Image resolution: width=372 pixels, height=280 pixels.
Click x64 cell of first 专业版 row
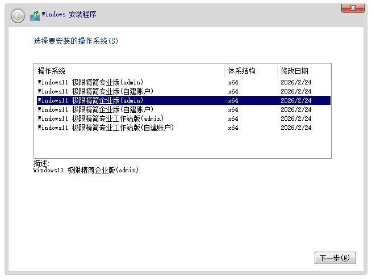233,82
